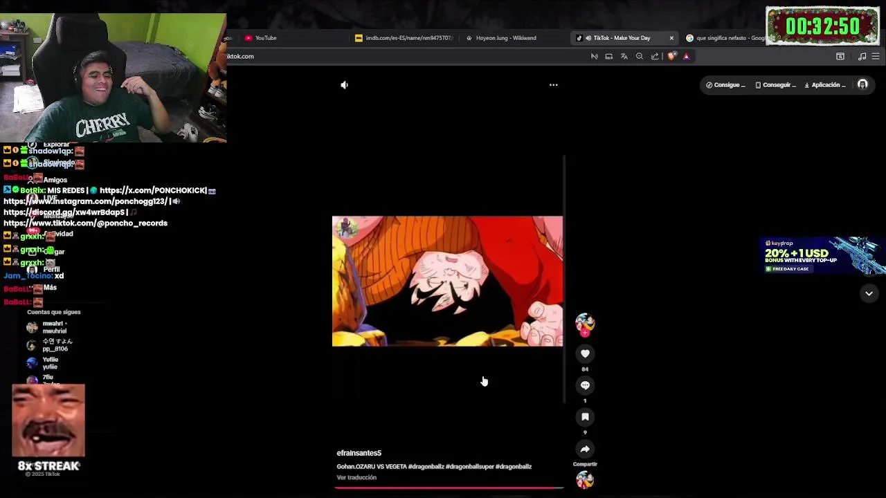Mute the TikTok video sound

tap(344, 85)
